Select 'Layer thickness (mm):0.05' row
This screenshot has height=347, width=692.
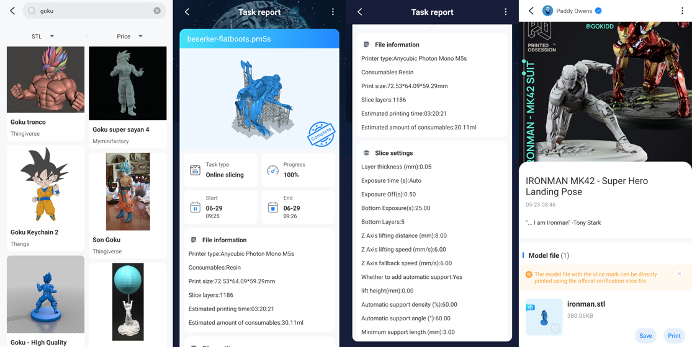coord(397,167)
